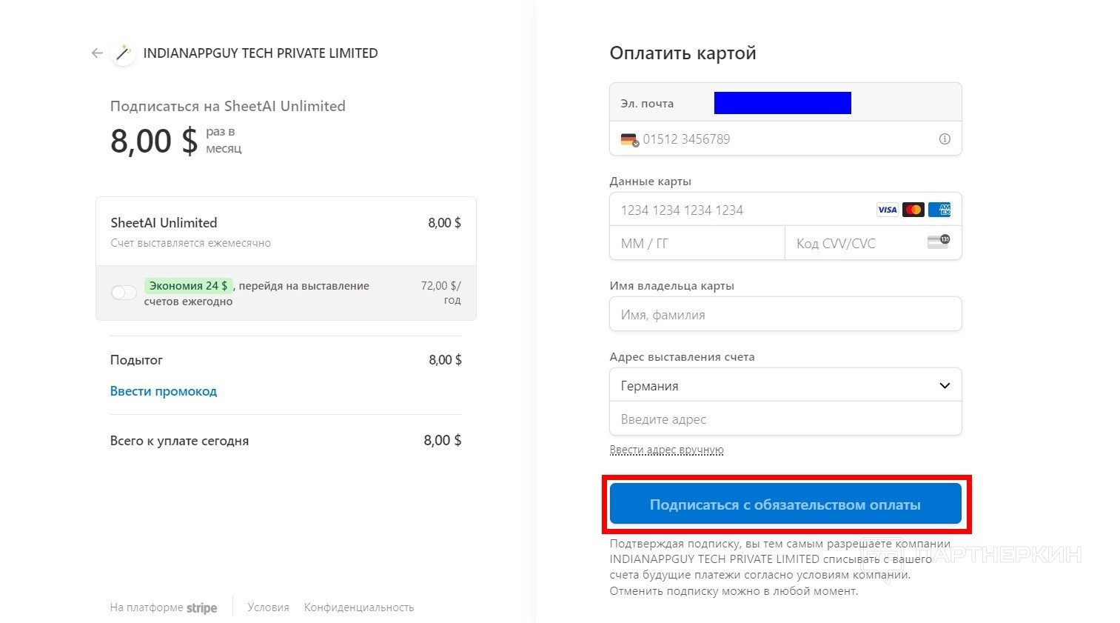Click the phone number info icon
The image size is (1120, 623).
[945, 139]
